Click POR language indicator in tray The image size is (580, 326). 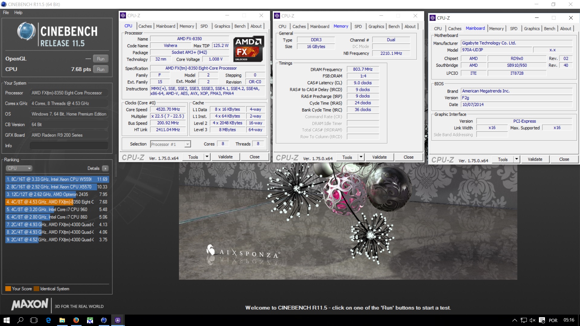tap(553, 320)
